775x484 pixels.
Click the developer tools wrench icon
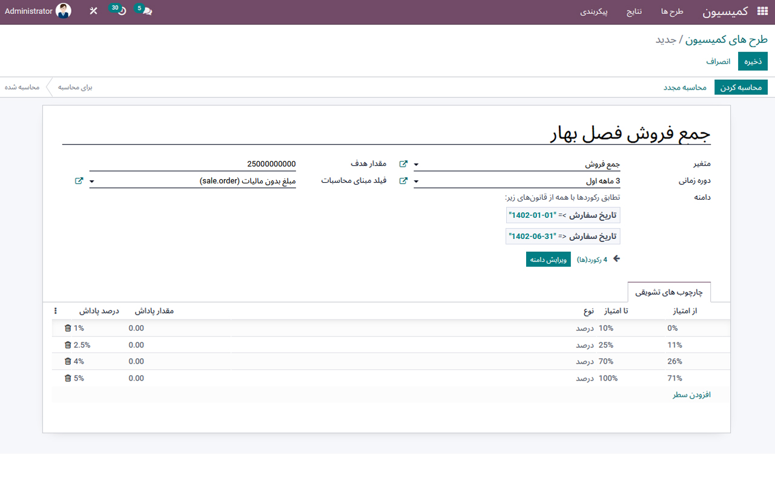pyautogui.click(x=93, y=10)
